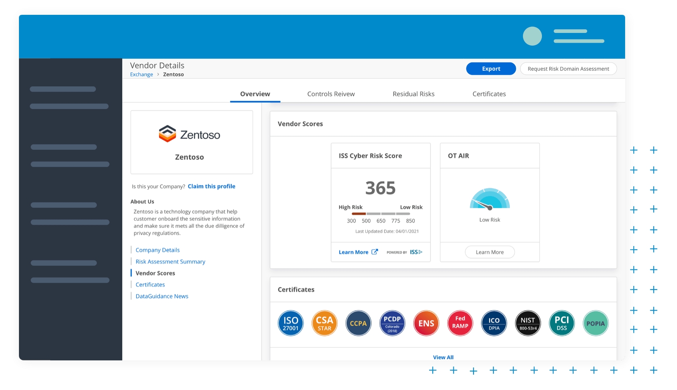Go to the Residual Risks tab
This screenshot has height=390, width=677.
click(x=413, y=94)
